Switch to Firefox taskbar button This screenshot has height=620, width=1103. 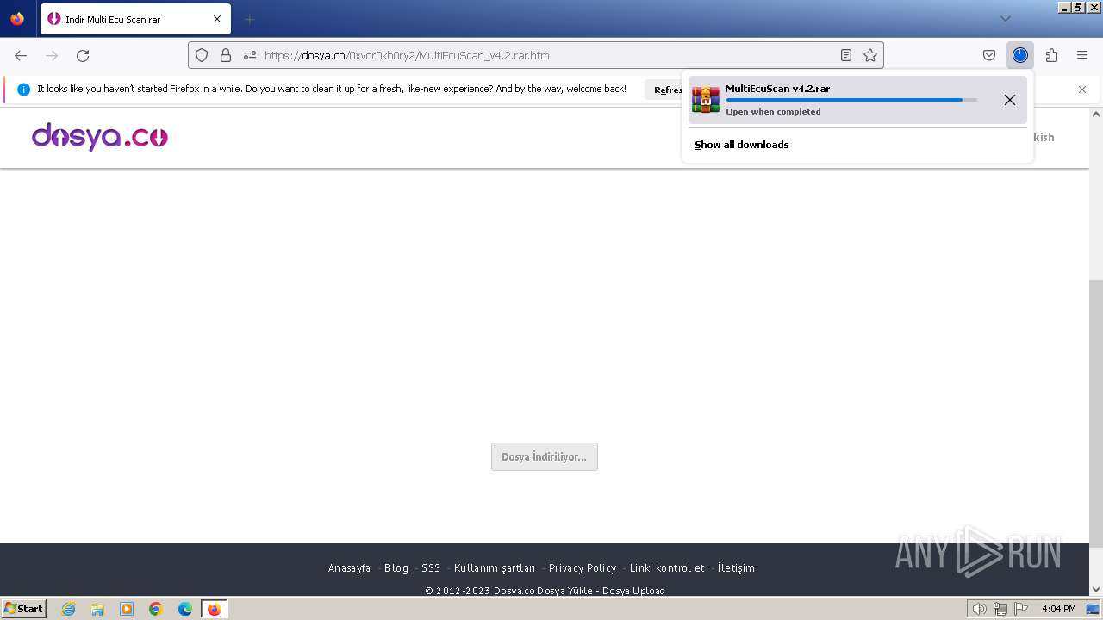(214, 609)
